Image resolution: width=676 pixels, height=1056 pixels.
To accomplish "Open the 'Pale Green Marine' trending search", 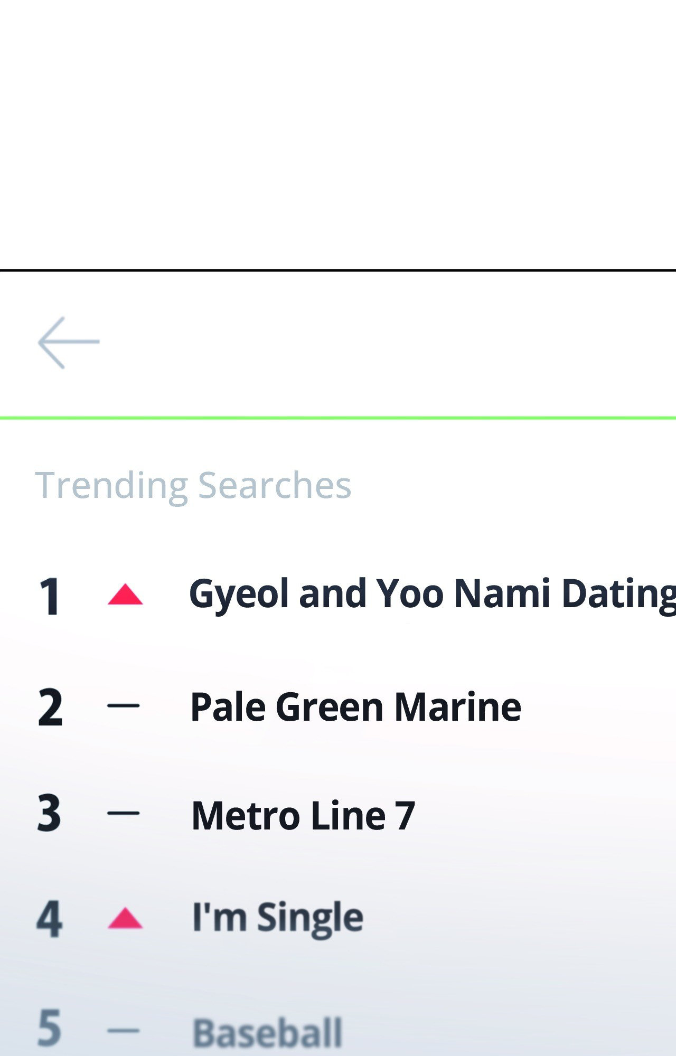I will (x=355, y=707).
